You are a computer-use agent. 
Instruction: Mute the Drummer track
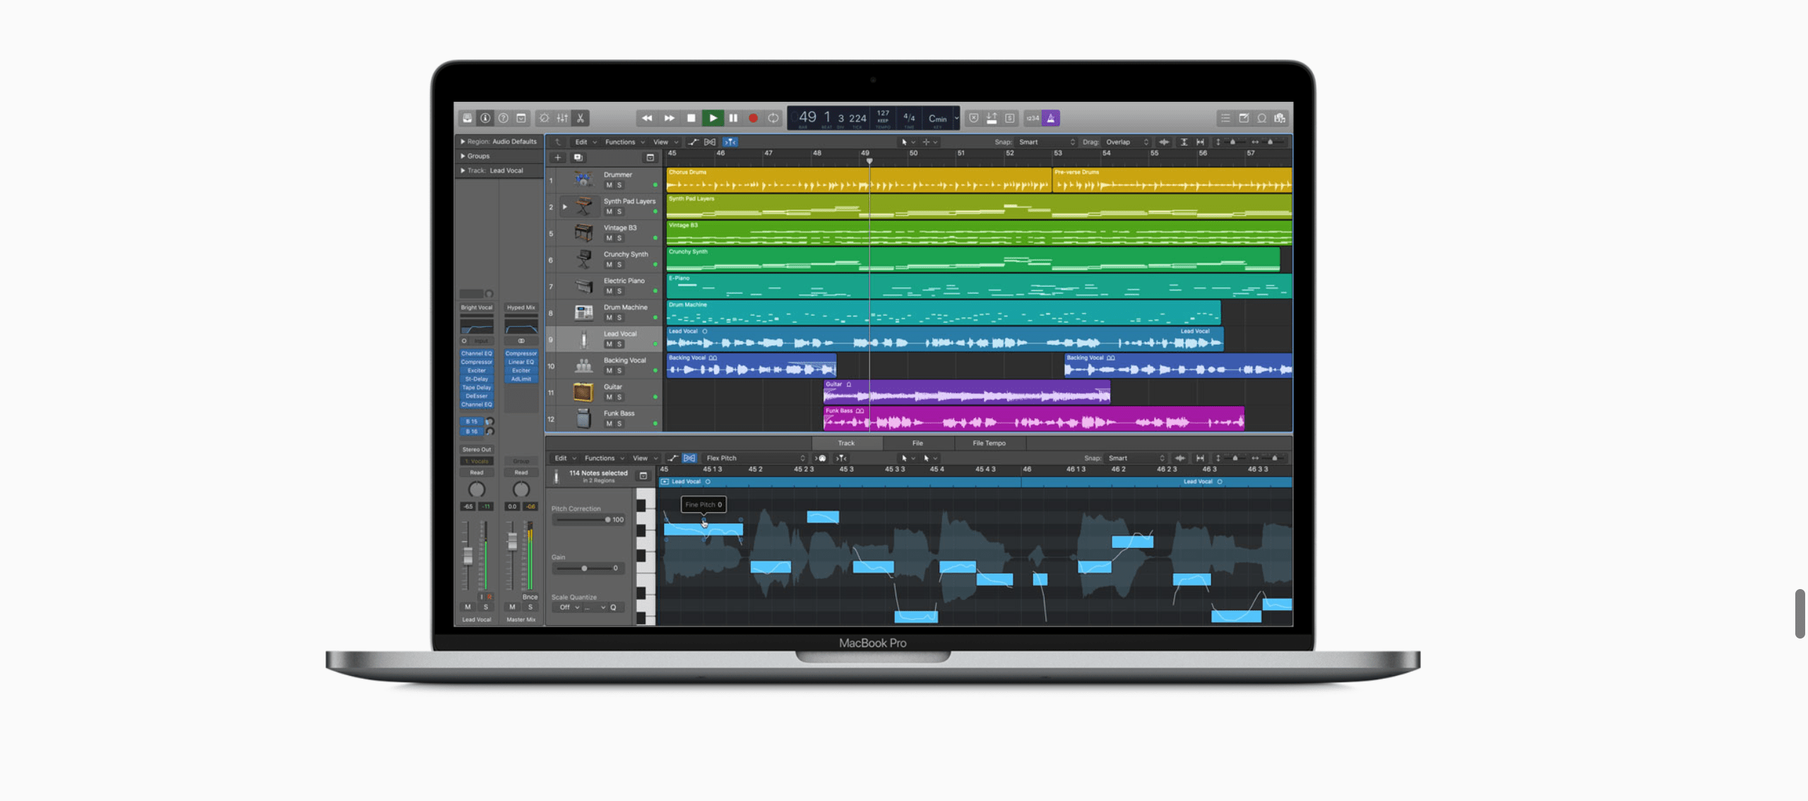[x=609, y=185]
